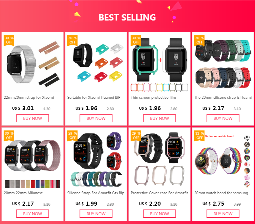Viewport: 255px width, 224px height.
Task: Click the US $ 3.01 price
Action: coord(23,108)
